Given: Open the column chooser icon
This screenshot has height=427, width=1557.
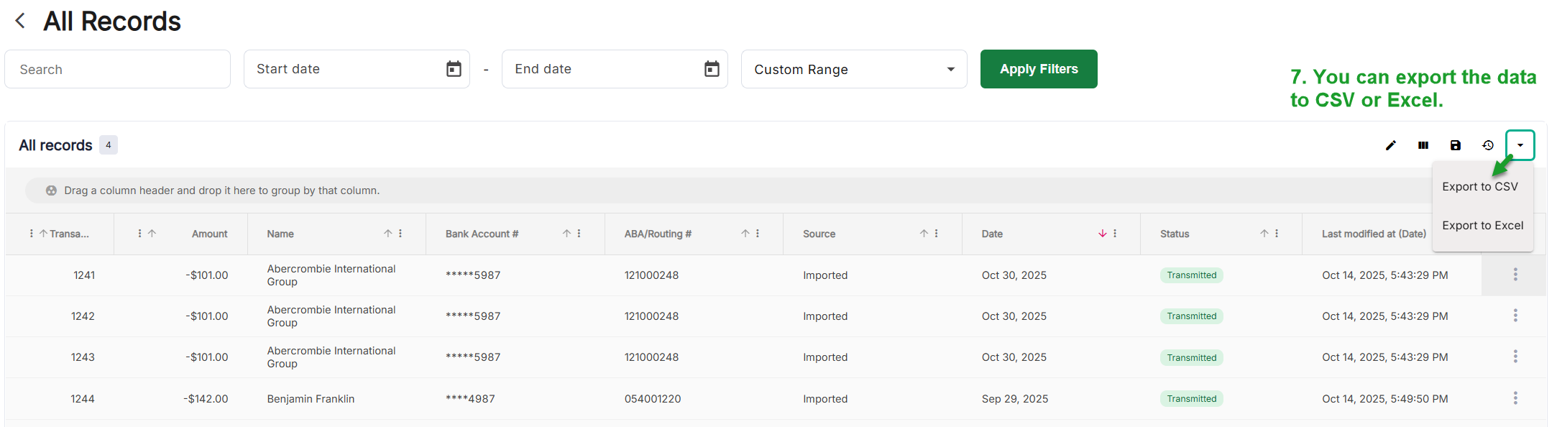Looking at the screenshot, I should [1423, 145].
